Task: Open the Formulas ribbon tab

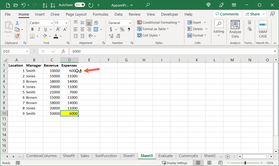Action: (100, 14)
